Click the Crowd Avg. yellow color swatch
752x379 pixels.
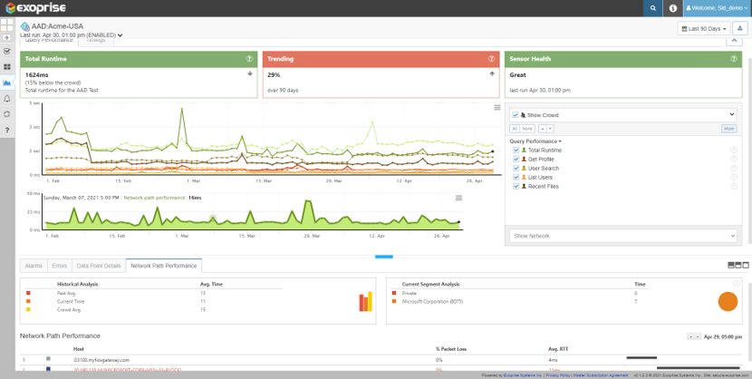(28, 310)
